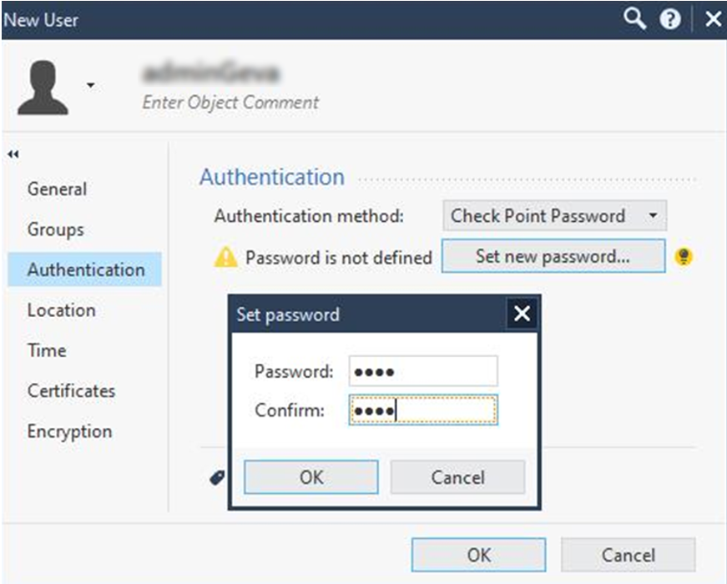
Task: Open the Location section
Action: [62, 310]
